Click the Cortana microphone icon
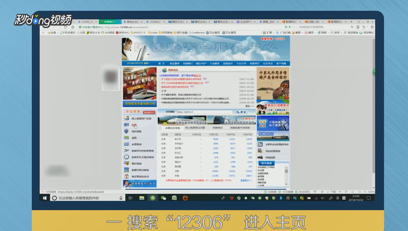This screenshot has width=408, height=231. [x=121, y=198]
